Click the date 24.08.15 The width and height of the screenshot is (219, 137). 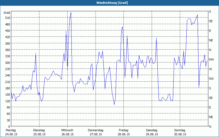pos(11,135)
